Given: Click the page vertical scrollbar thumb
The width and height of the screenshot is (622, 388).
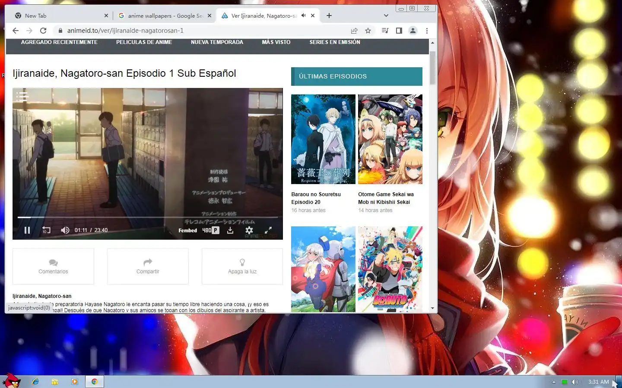Looking at the screenshot, I should click(x=433, y=69).
